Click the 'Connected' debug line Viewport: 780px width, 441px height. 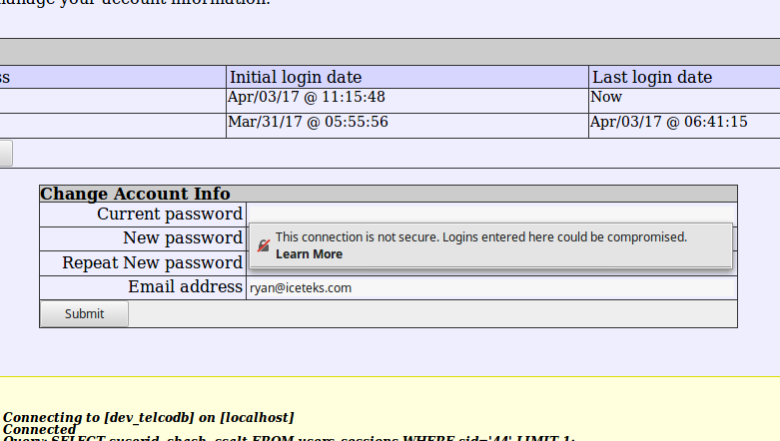pyautogui.click(x=39, y=429)
